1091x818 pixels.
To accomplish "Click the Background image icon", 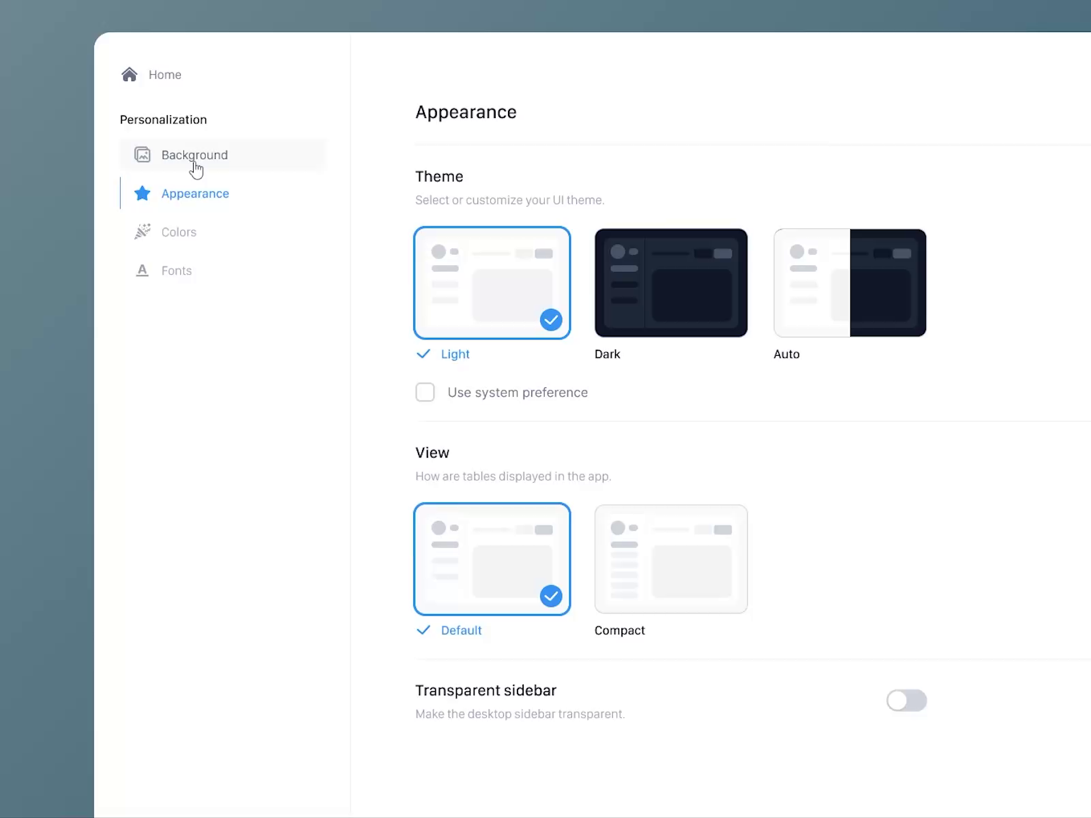I will [x=142, y=155].
